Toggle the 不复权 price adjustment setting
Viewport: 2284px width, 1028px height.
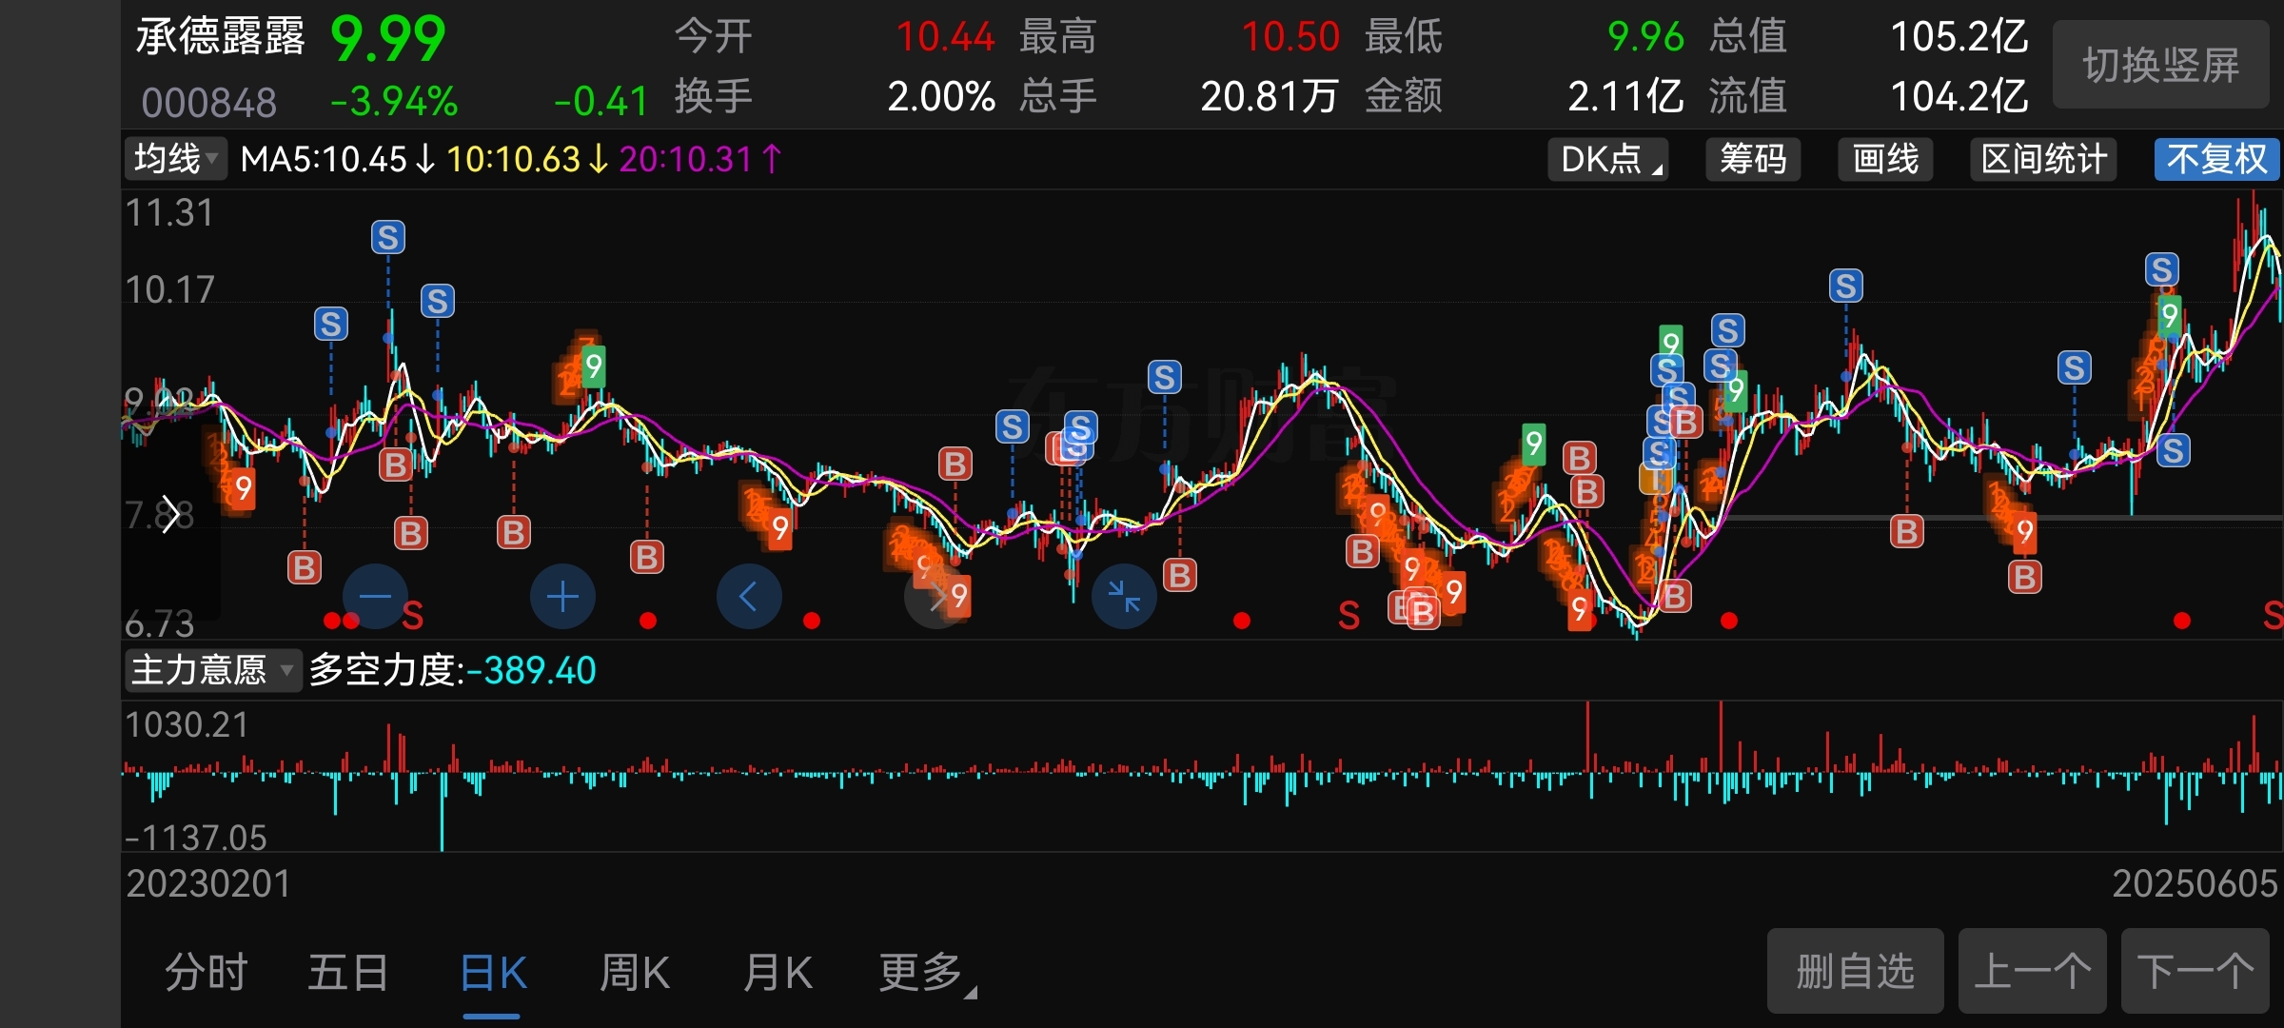pos(2217,159)
